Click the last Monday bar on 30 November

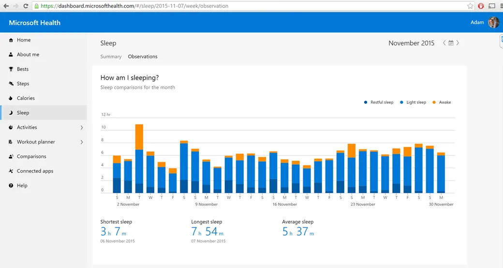pos(441,173)
